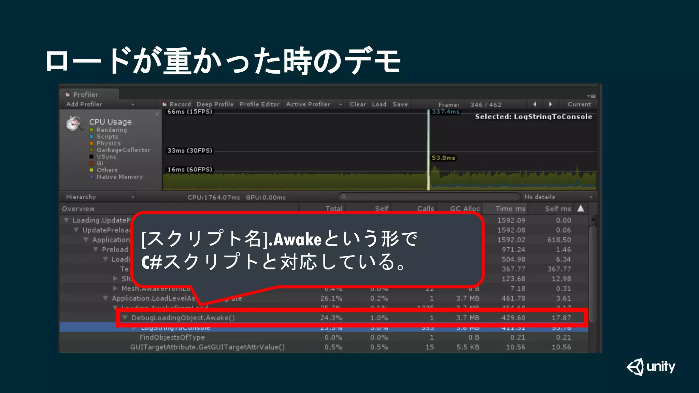The image size is (699, 393).
Task: Jump to Current frame
Action: click(x=579, y=104)
